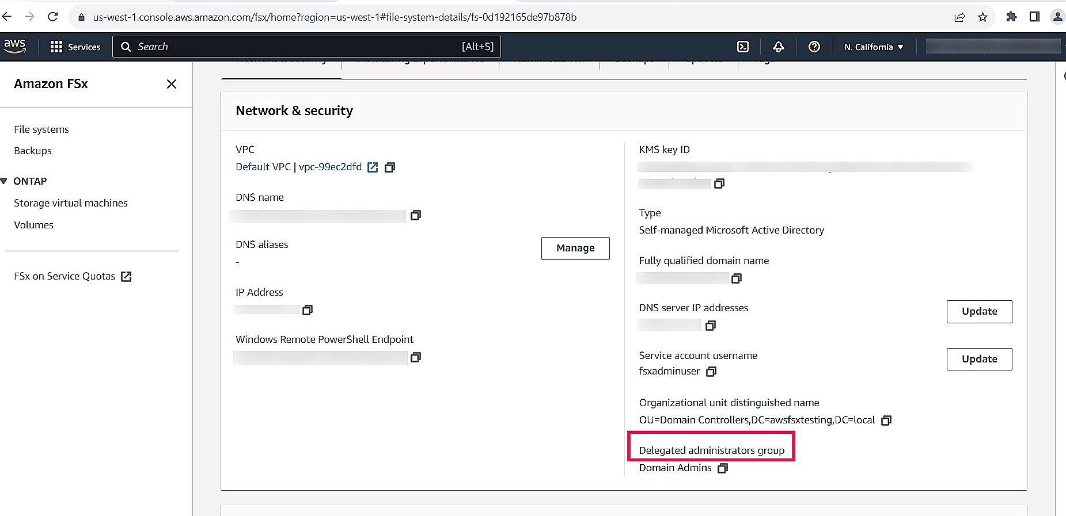Click the Services label in top bar
Image resolution: width=1066 pixels, height=516 pixels.
point(84,47)
